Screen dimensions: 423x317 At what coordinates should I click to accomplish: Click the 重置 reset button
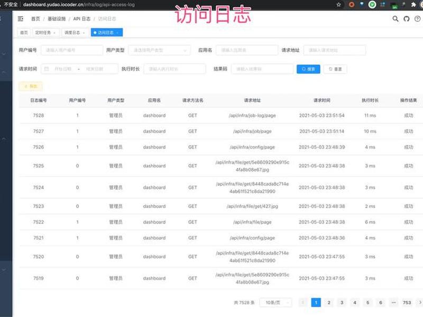pos(335,69)
